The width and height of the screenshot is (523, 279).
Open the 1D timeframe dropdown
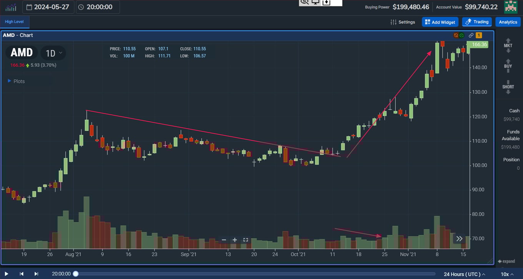tap(53, 53)
